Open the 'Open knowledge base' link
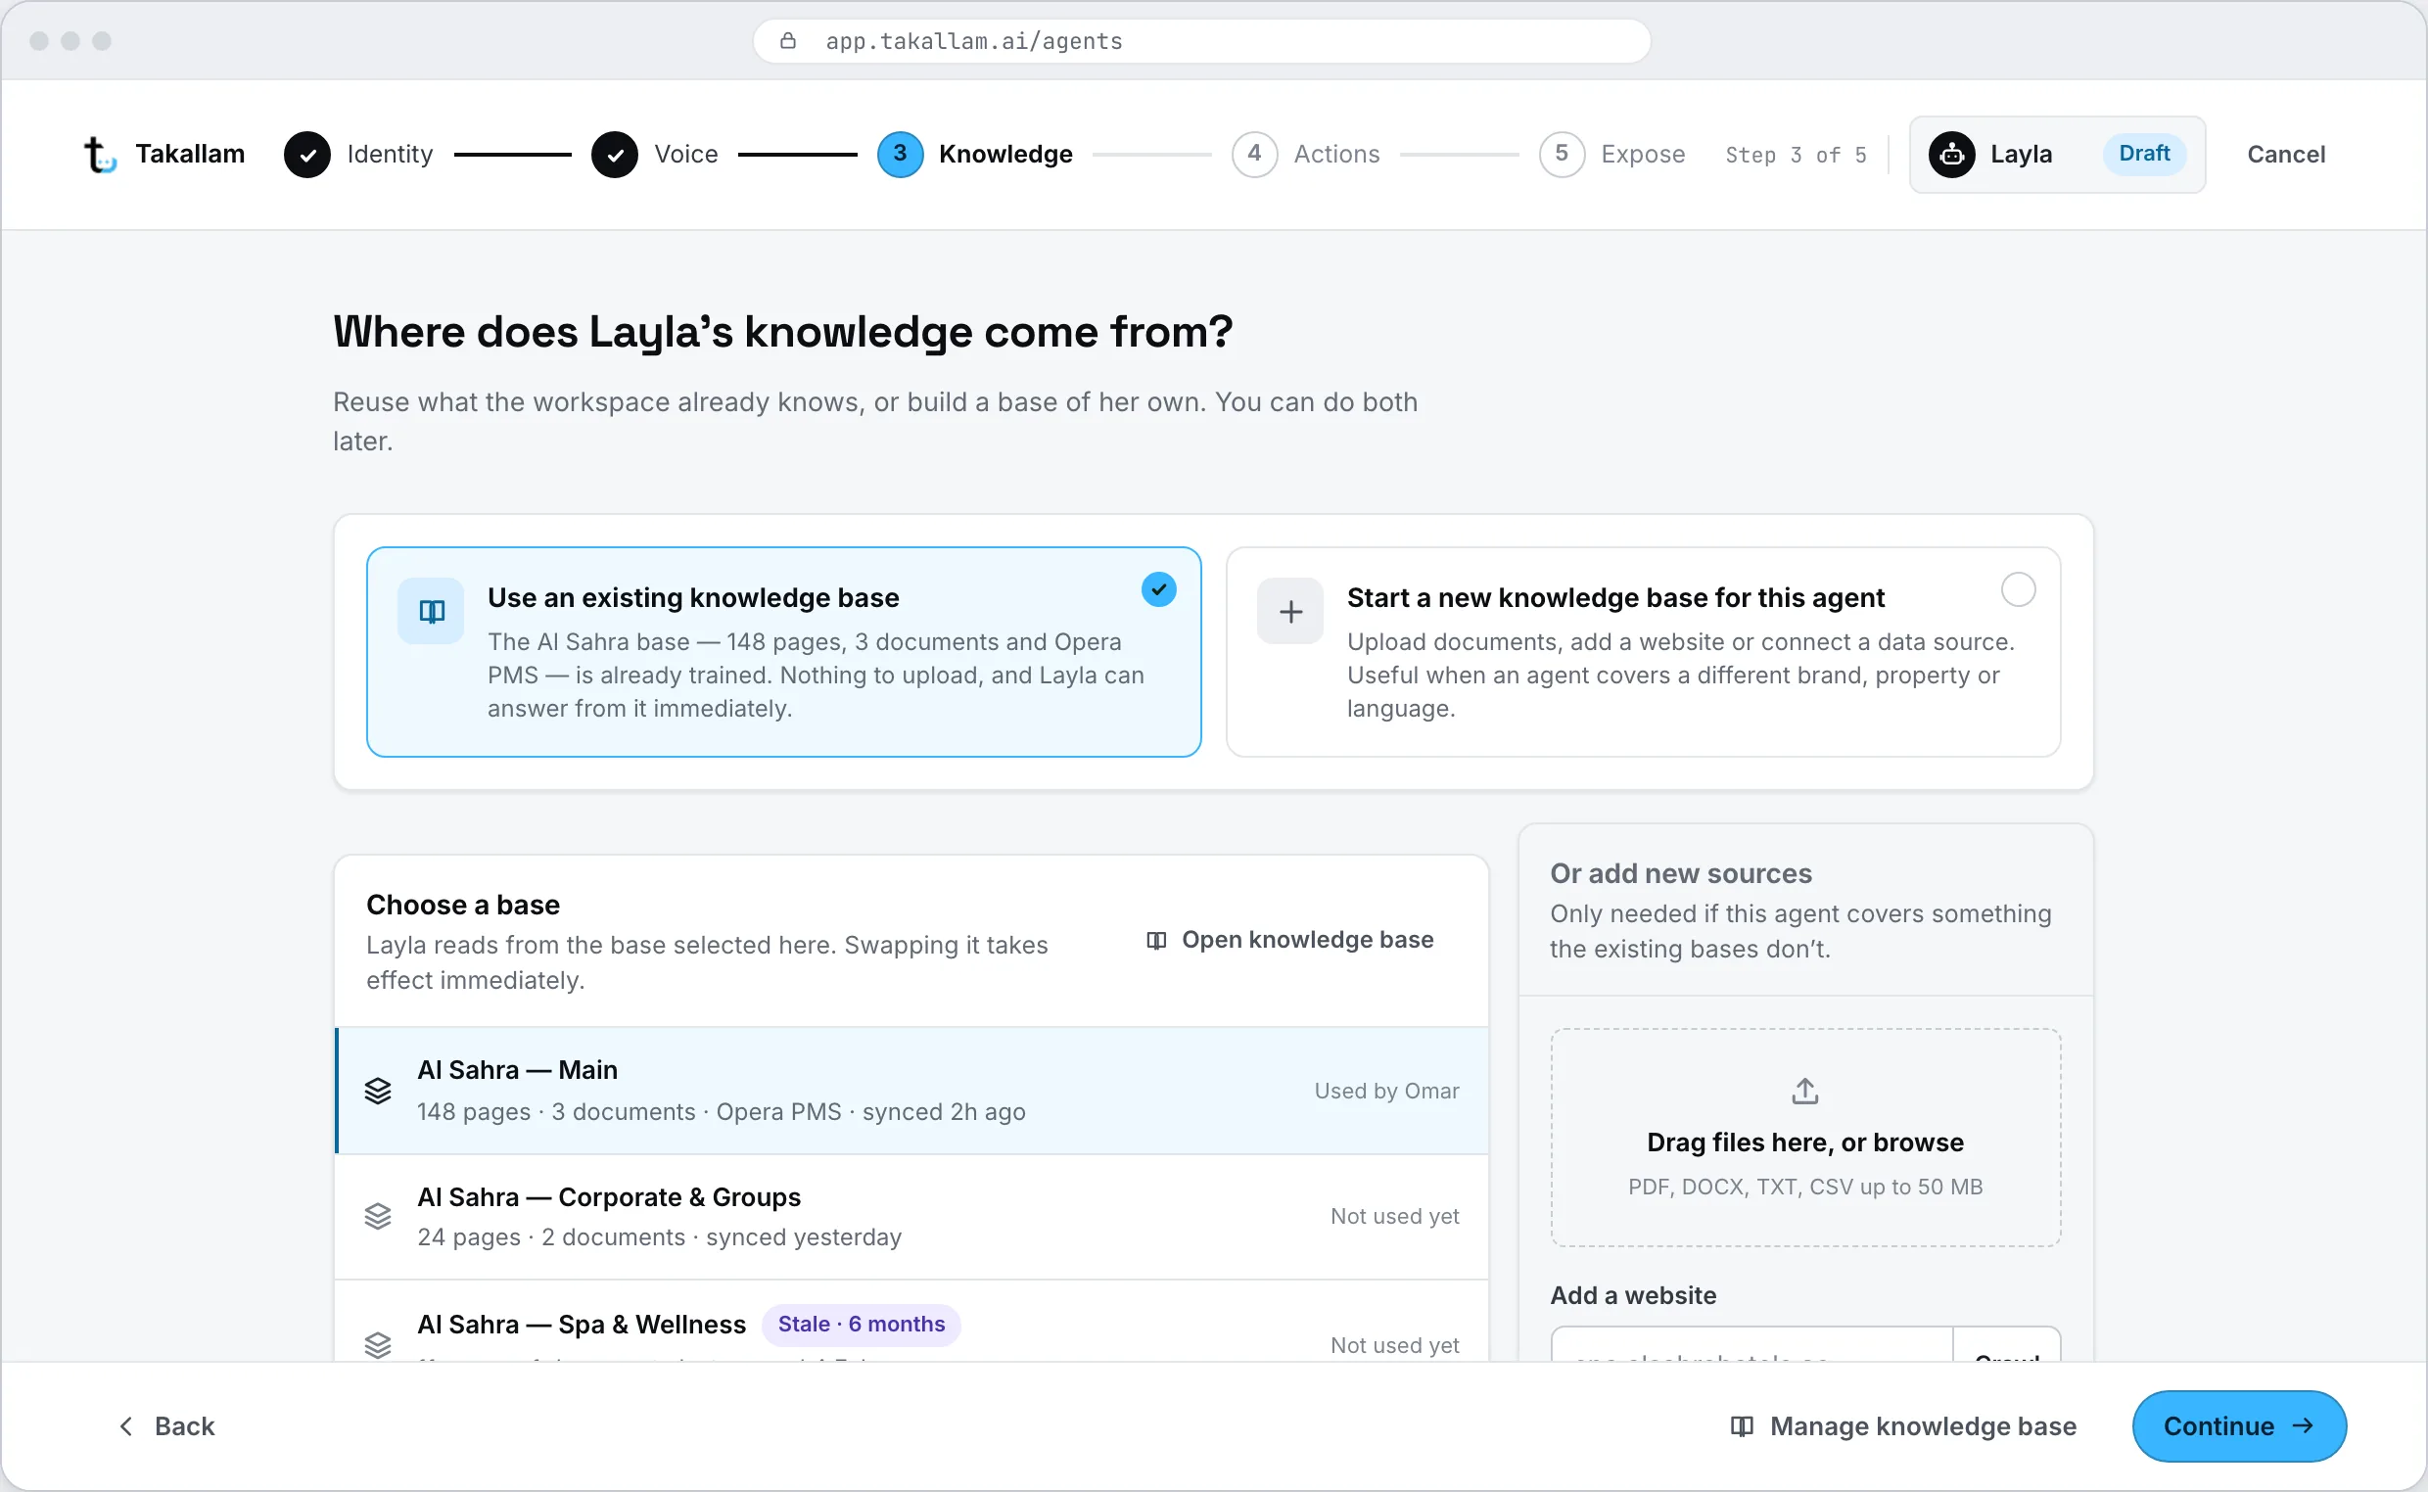 click(1289, 940)
